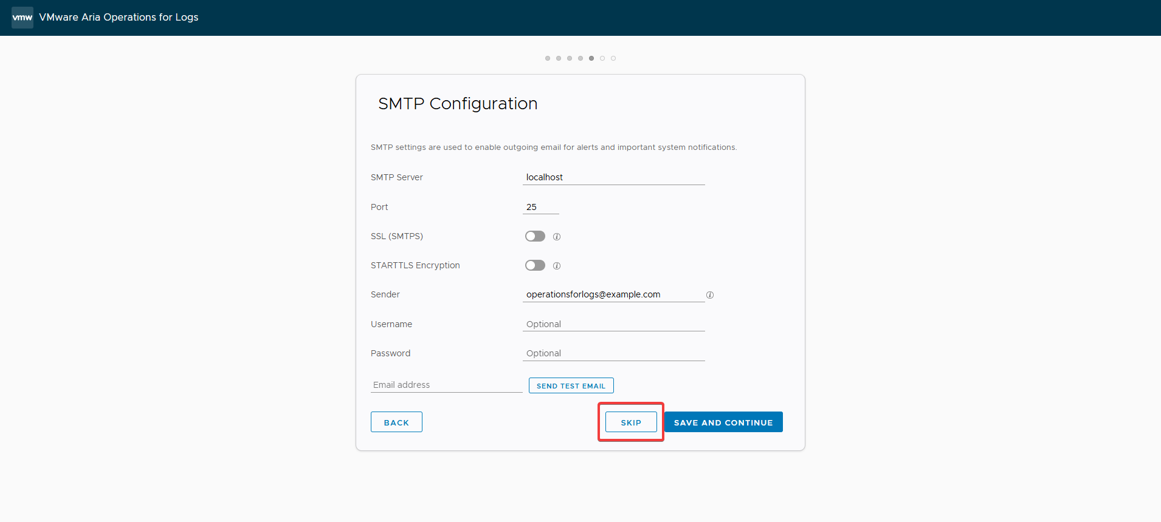Click the STARTTLS Encryption label
The width and height of the screenshot is (1161, 522).
pos(415,265)
